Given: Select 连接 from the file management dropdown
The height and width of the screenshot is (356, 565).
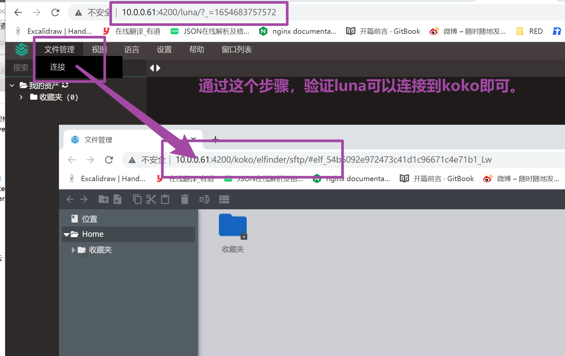Looking at the screenshot, I should [58, 67].
